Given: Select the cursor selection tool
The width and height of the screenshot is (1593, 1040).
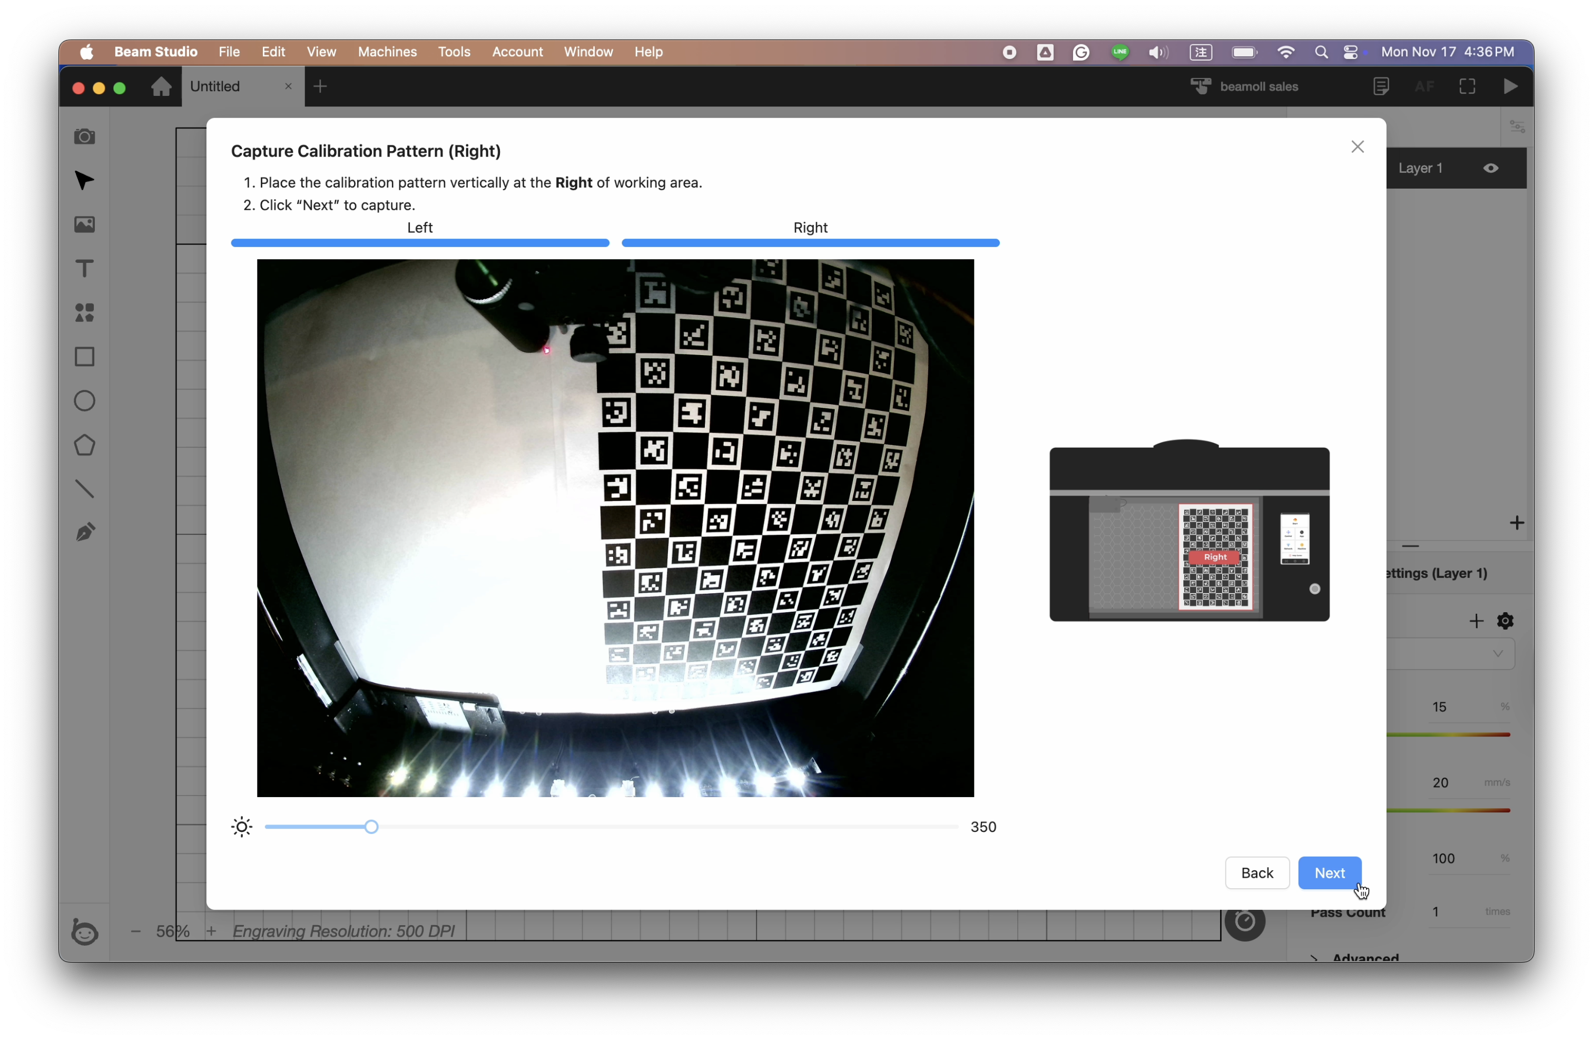Looking at the screenshot, I should pos(84,181).
